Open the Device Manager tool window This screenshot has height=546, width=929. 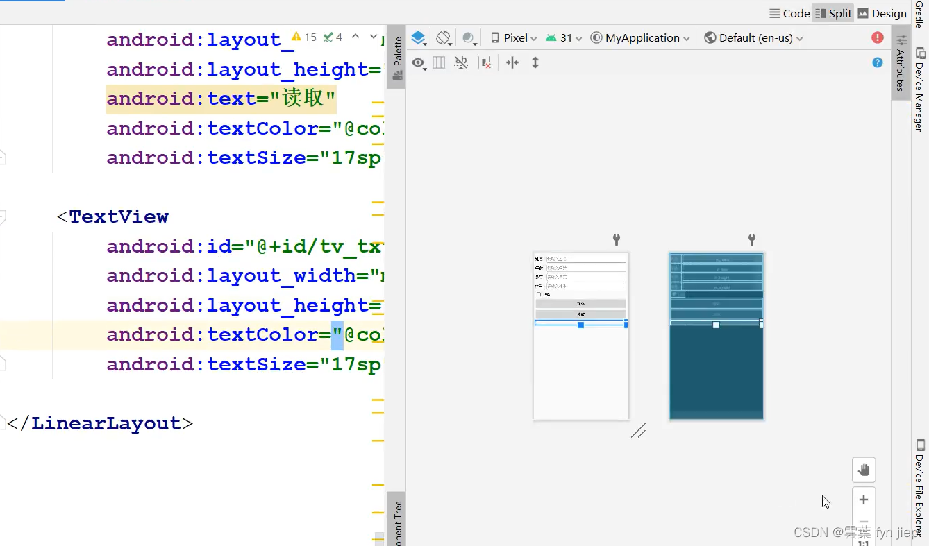[x=919, y=88]
